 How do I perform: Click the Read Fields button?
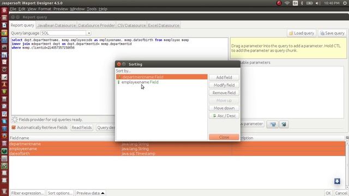point(82,127)
